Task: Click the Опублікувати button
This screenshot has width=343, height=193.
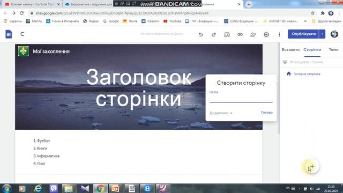Action: click(304, 34)
